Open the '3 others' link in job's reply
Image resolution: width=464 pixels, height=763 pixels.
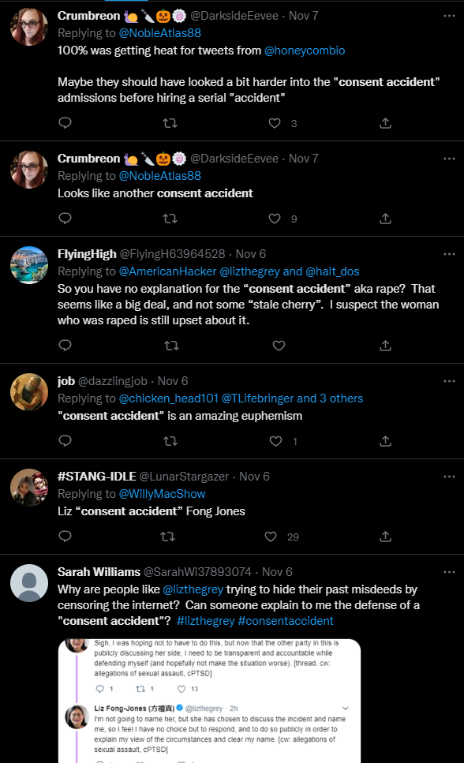pyautogui.click(x=342, y=398)
